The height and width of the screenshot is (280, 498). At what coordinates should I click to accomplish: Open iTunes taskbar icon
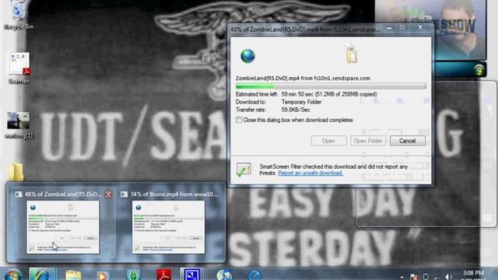[224, 275]
